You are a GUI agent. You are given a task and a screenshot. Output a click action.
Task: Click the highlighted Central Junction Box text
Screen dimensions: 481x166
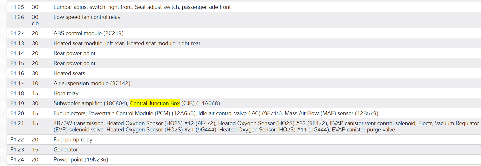click(155, 103)
